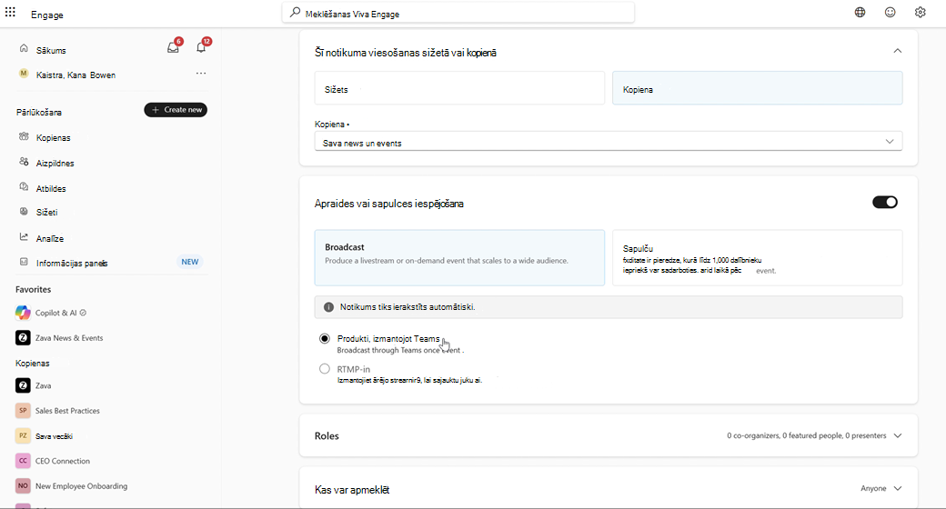Open the Zava News & Events favorite link

tap(69, 338)
